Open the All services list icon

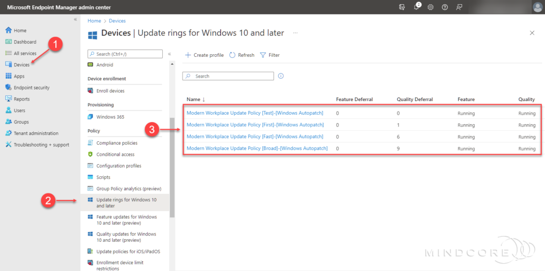tap(9, 54)
